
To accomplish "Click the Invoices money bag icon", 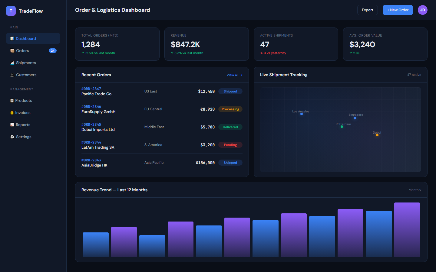I will [12, 113].
